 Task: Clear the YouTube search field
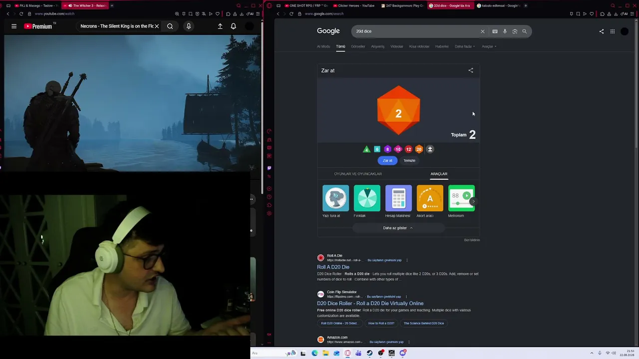(x=156, y=26)
